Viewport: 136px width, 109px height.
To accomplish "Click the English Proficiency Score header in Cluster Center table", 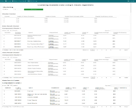I will tap(104, 16).
